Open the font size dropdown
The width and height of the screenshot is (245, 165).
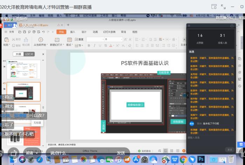(121, 39)
